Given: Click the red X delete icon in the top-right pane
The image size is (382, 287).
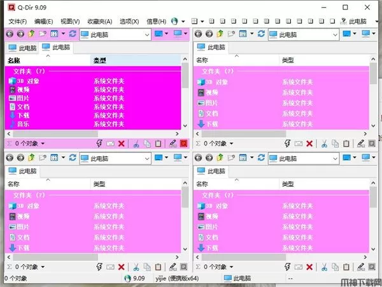Looking at the screenshot, I should [309, 143].
